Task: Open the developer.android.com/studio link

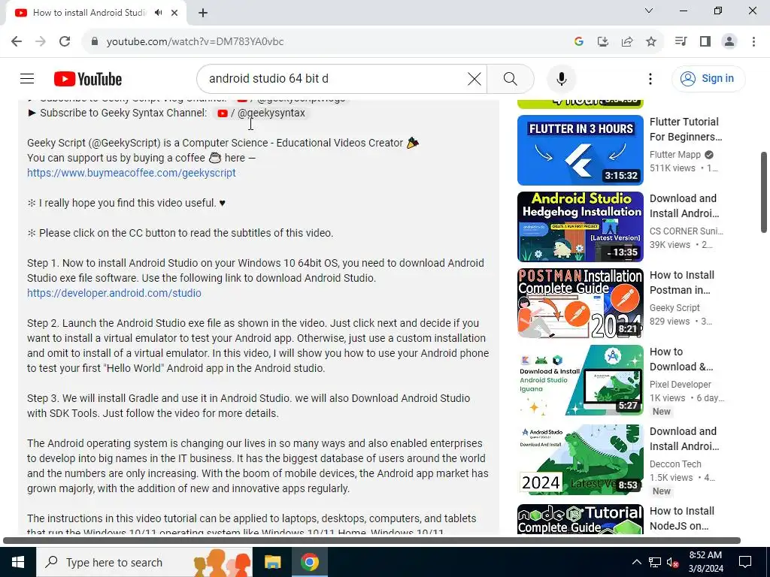Action: (x=114, y=293)
